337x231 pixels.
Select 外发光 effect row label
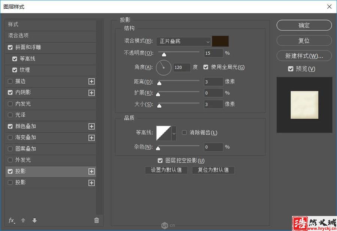[x=23, y=160]
